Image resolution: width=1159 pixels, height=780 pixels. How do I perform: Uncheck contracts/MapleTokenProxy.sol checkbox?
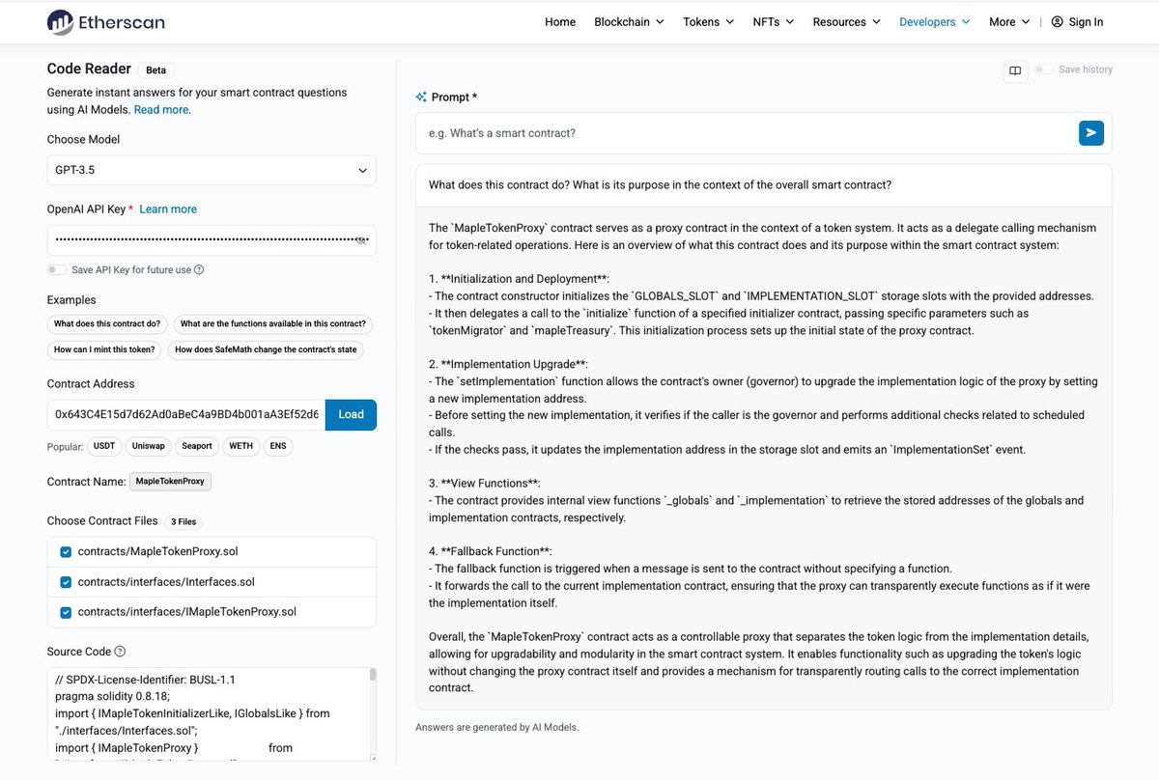66,552
